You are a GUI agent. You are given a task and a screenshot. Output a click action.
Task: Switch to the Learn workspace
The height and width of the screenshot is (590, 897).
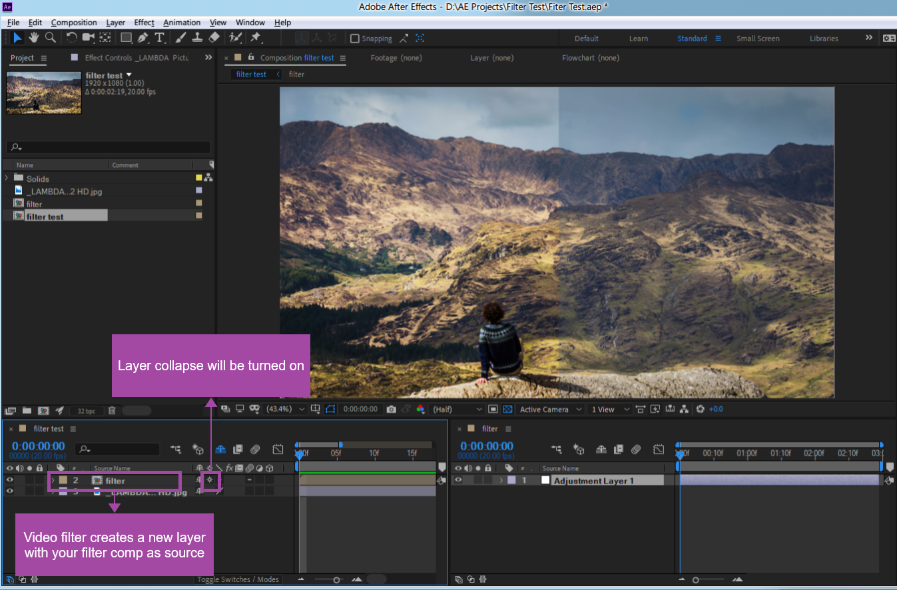coord(639,39)
